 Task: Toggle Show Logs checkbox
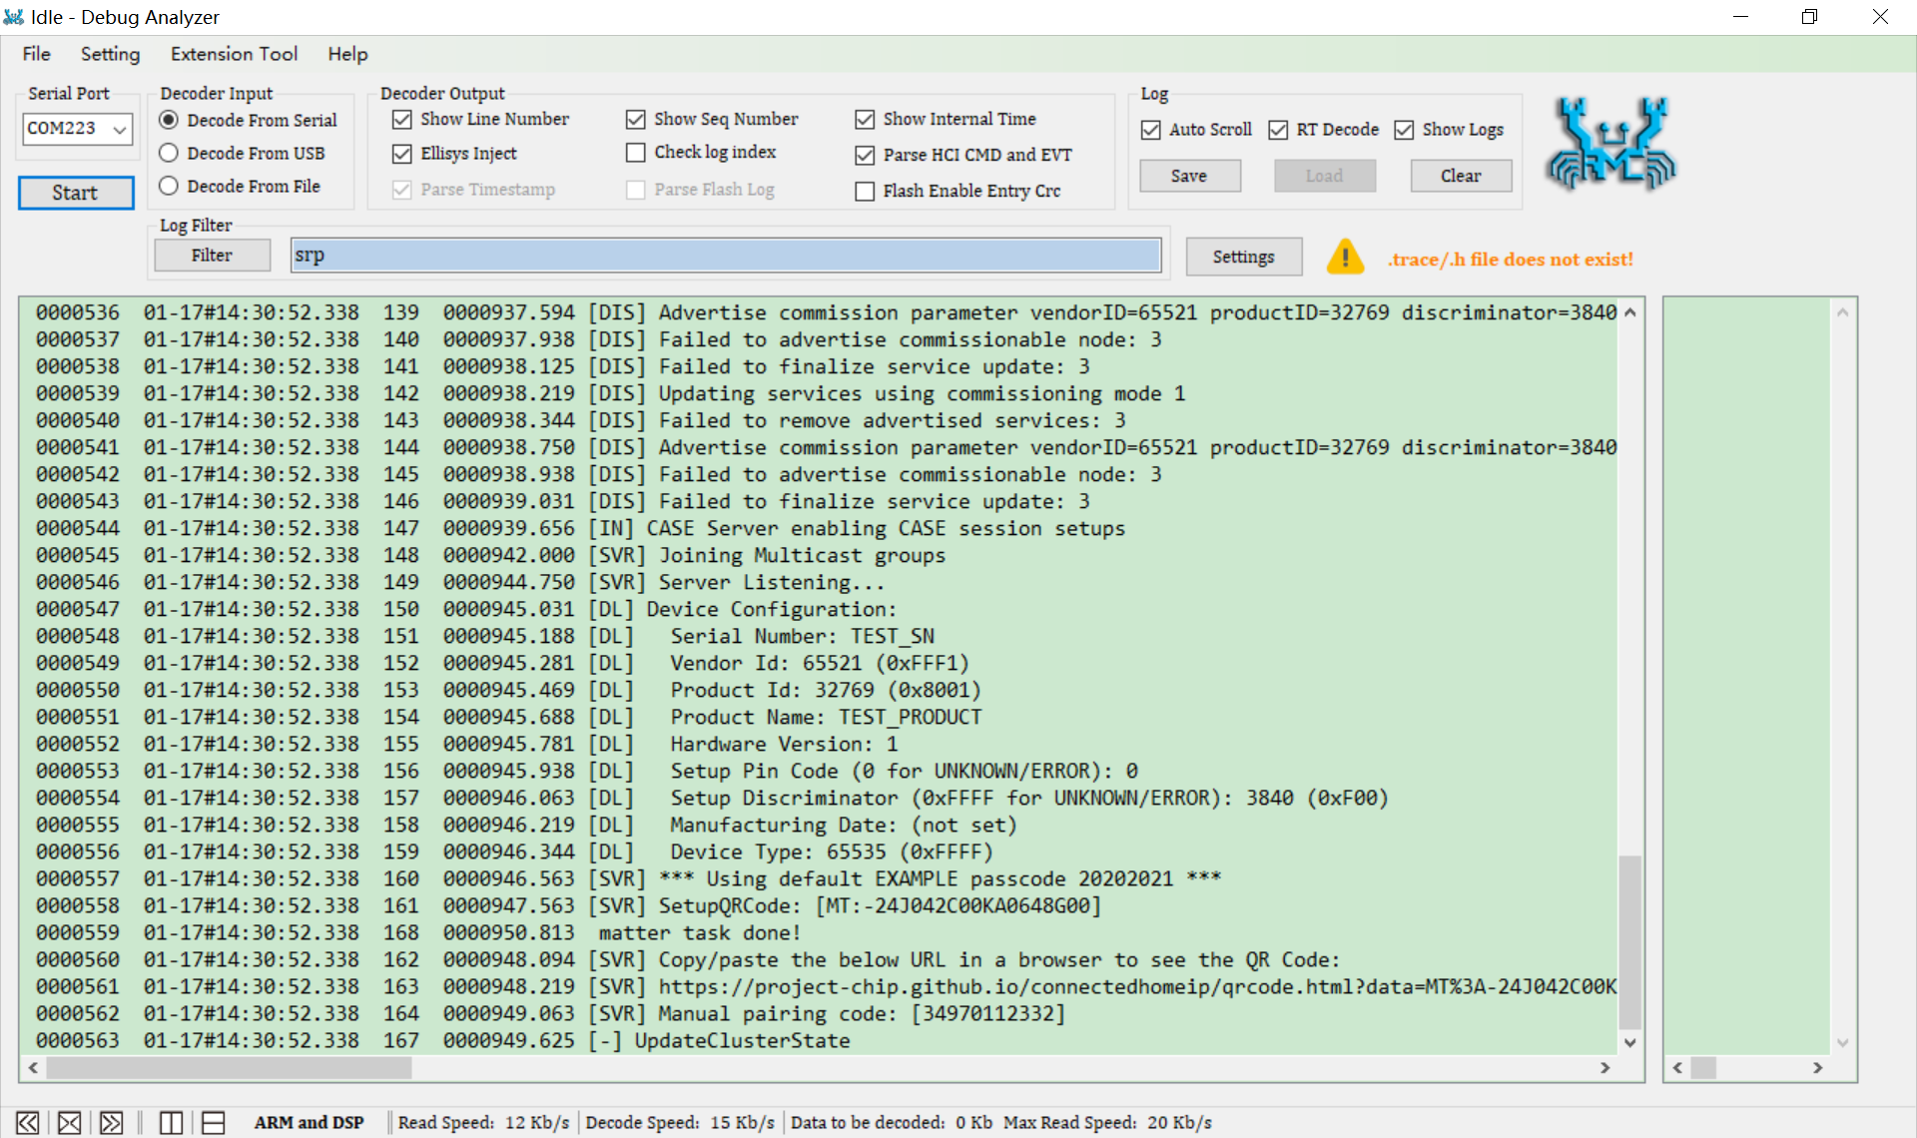(1404, 130)
